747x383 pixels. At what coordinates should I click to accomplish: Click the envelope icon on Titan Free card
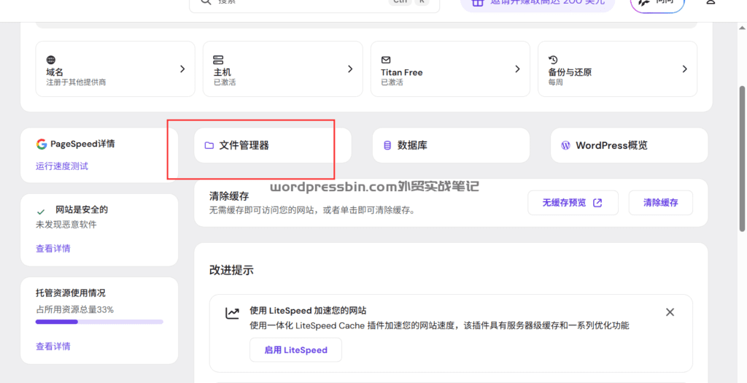click(x=386, y=60)
